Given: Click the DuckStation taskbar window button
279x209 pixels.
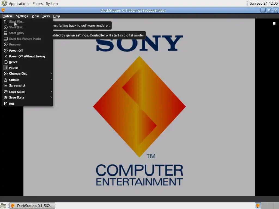Looking at the screenshot, I should pos(32,206).
